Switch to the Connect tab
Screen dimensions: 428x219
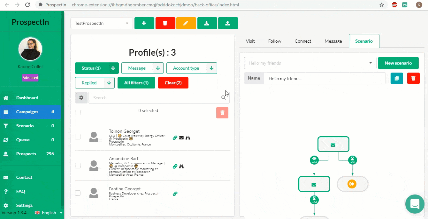pyautogui.click(x=303, y=41)
